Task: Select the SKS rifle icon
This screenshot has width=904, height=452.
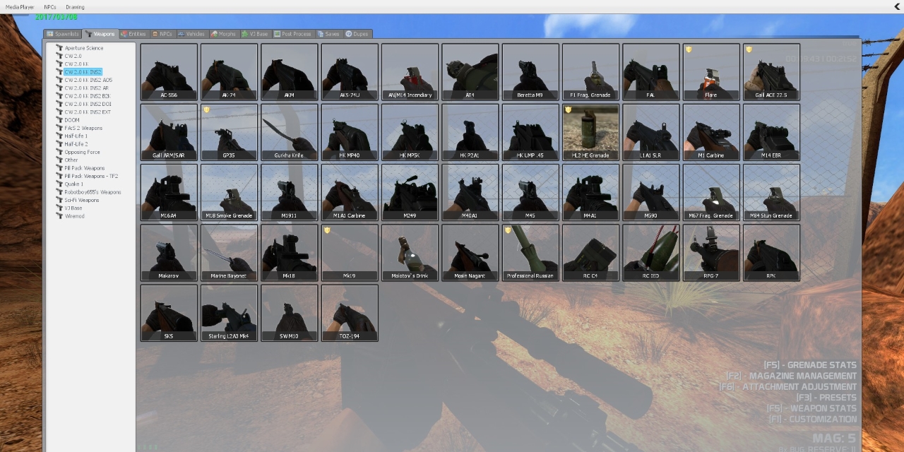Action: tap(169, 313)
